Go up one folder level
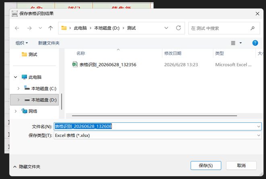 (x=50, y=28)
